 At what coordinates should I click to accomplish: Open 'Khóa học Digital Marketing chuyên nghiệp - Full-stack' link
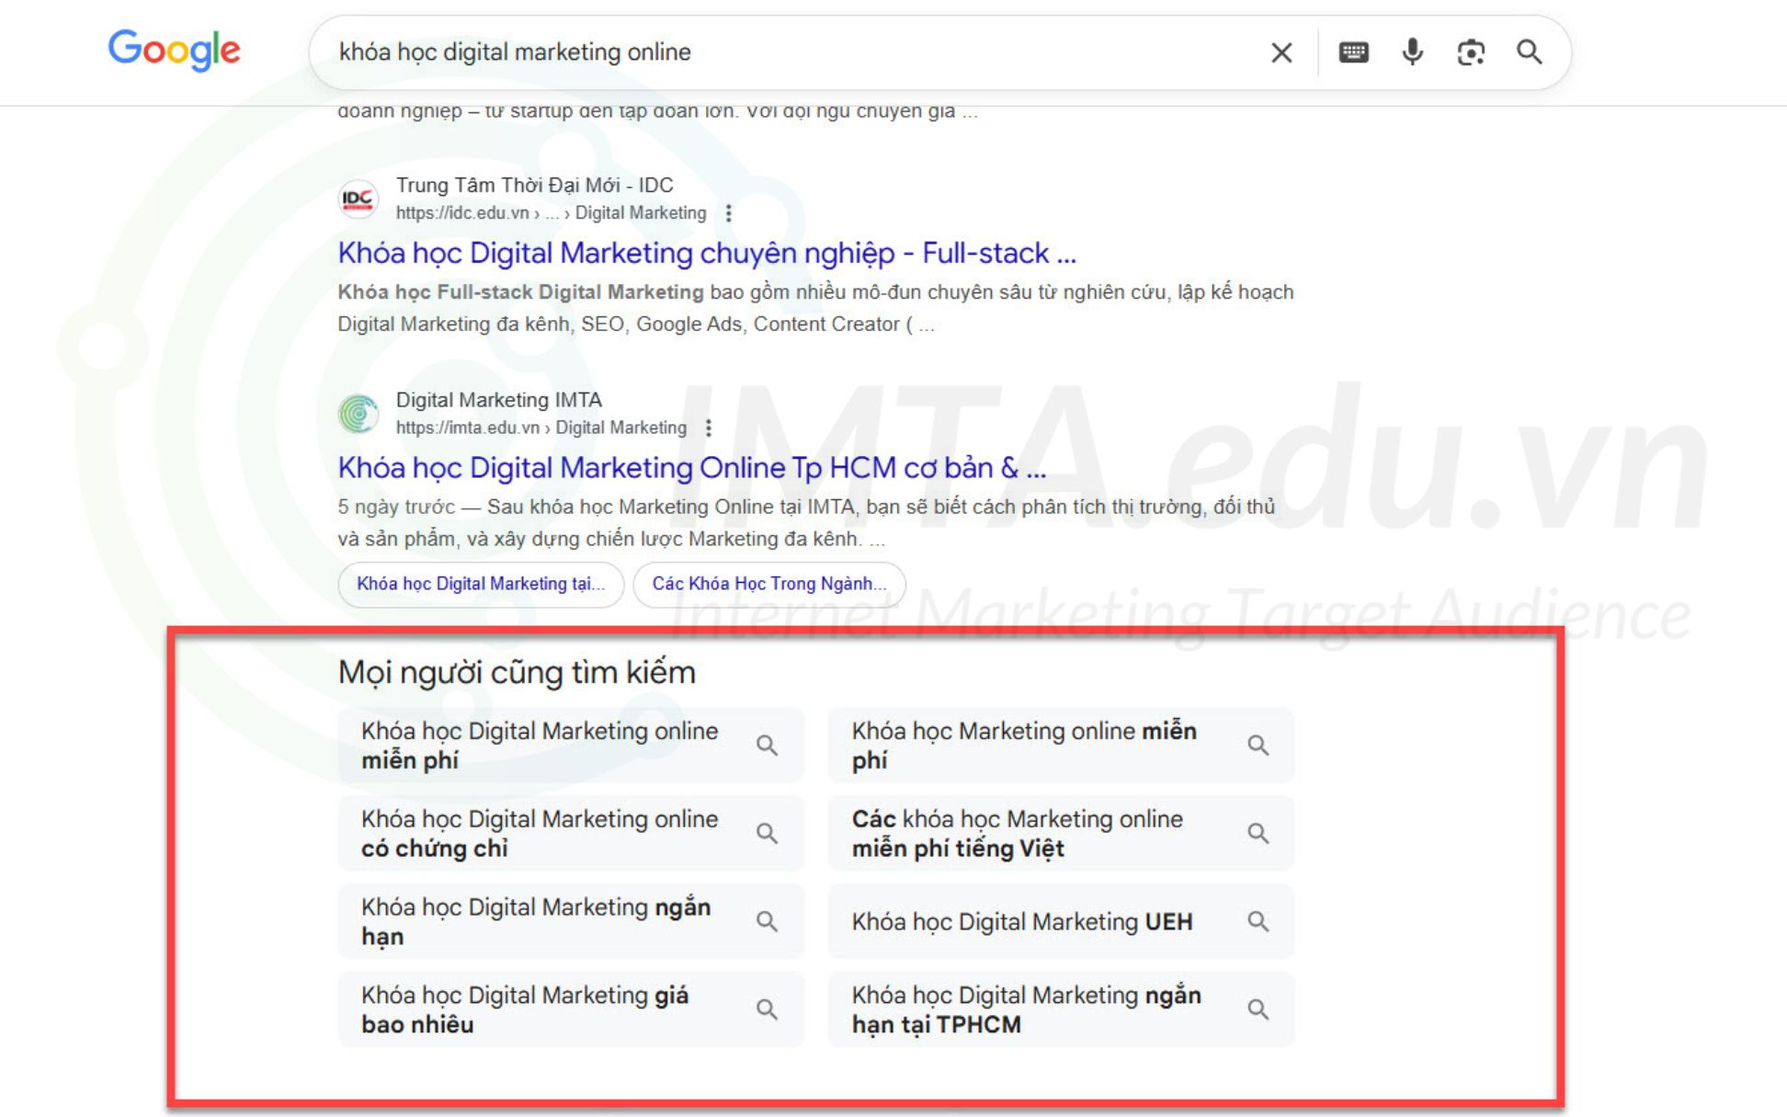(x=707, y=253)
